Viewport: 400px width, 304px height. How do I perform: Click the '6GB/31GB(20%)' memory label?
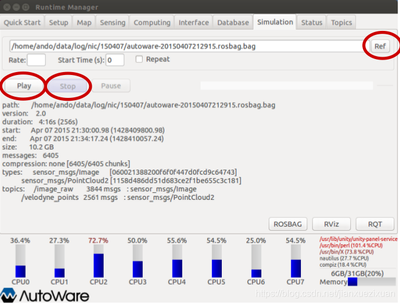click(357, 274)
